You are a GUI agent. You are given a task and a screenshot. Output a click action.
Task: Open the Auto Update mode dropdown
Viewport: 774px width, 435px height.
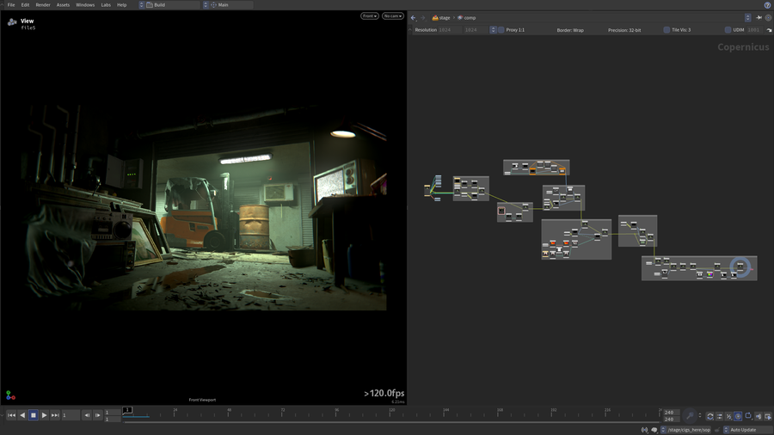click(x=746, y=430)
